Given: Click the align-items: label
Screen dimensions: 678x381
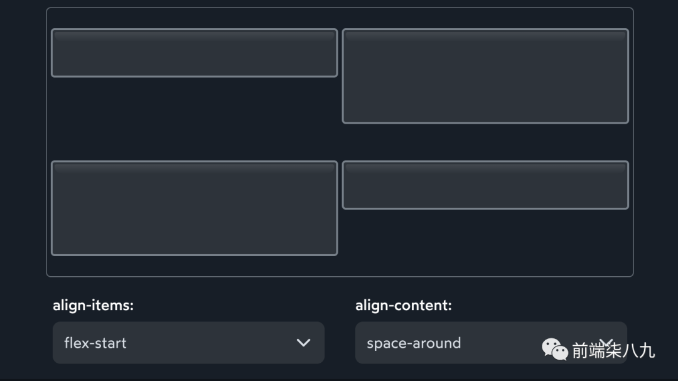Looking at the screenshot, I should 93,306.
